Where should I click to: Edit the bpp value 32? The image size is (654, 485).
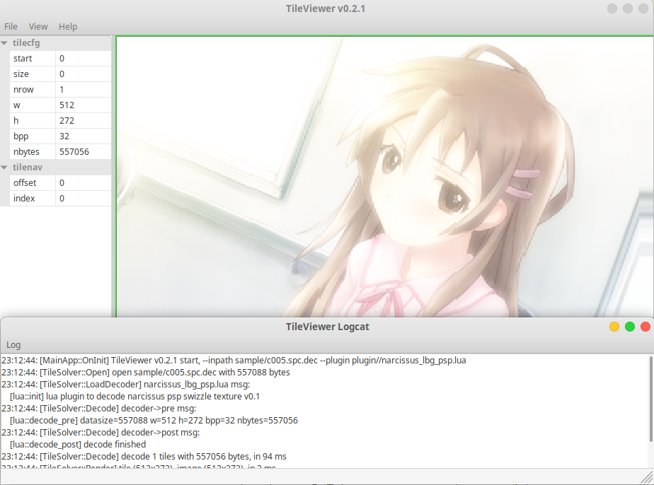[x=84, y=136]
